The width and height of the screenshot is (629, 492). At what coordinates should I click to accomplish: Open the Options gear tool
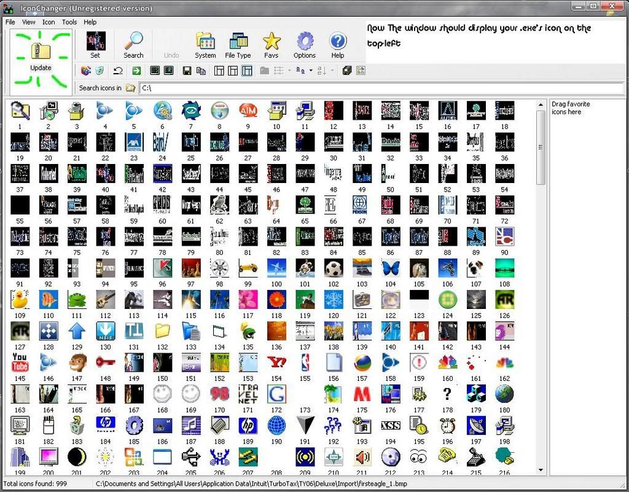(x=305, y=45)
